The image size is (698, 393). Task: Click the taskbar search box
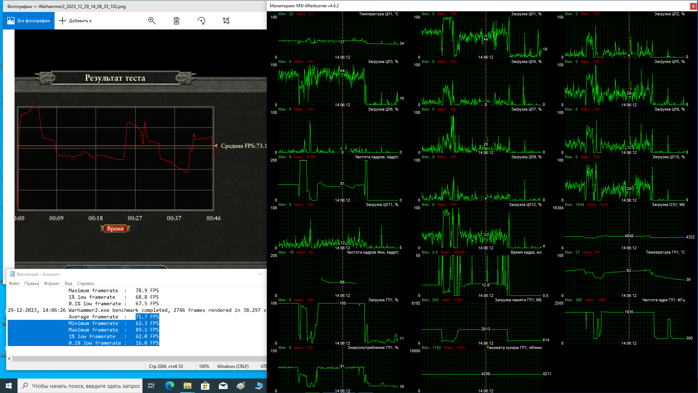click(80, 386)
